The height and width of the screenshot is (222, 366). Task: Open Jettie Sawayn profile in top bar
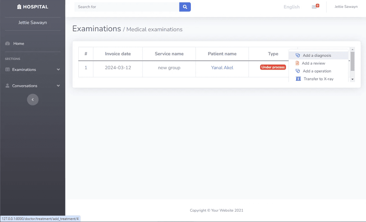coord(346,6)
